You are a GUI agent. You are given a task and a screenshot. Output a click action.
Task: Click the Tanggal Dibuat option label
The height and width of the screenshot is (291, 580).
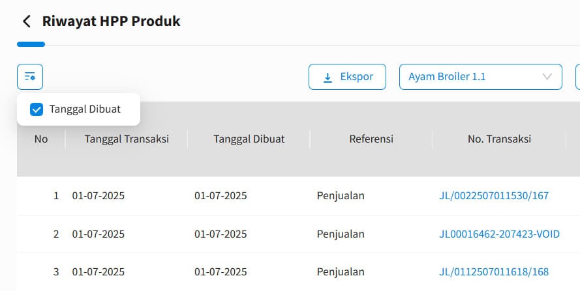point(85,109)
